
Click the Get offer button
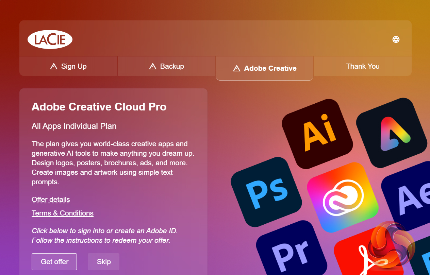(54, 262)
